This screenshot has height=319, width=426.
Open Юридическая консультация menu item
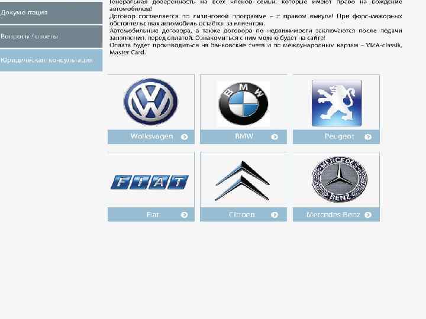point(51,60)
